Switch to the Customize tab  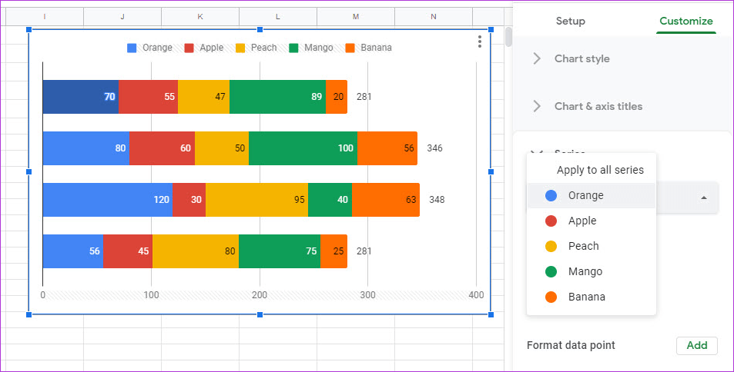(x=685, y=21)
